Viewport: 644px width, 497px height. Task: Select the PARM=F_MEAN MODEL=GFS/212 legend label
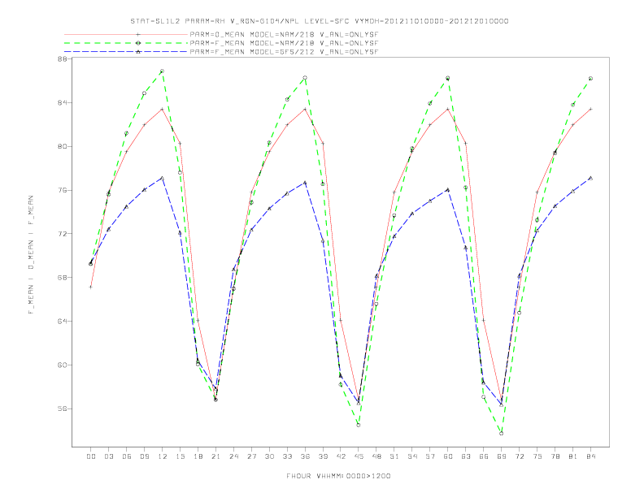(x=284, y=52)
